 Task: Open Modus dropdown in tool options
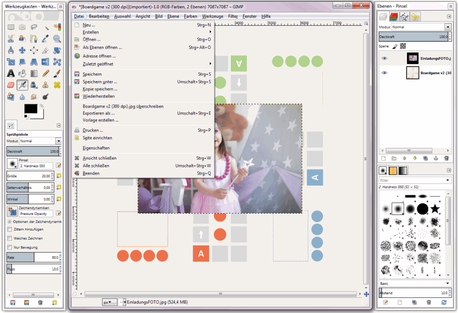pos(59,141)
